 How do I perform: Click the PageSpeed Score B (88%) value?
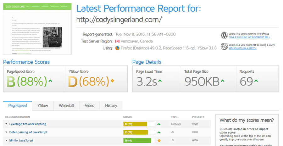coord(27,81)
